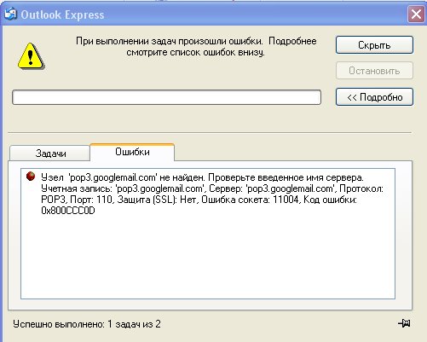Hide the dialog with the Скрыть button

(x=374, y=45)
